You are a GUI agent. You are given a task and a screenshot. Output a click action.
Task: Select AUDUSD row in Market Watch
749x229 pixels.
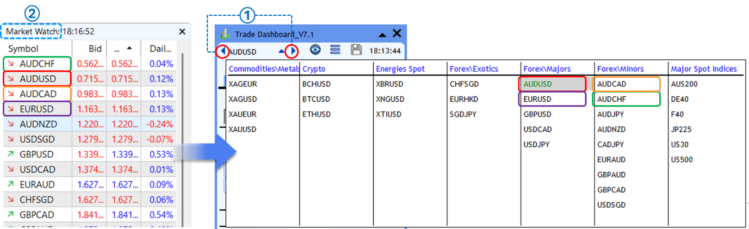[x=90, y=79]
